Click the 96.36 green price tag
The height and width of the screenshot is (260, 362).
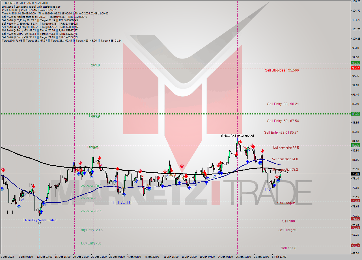point(355,63)
